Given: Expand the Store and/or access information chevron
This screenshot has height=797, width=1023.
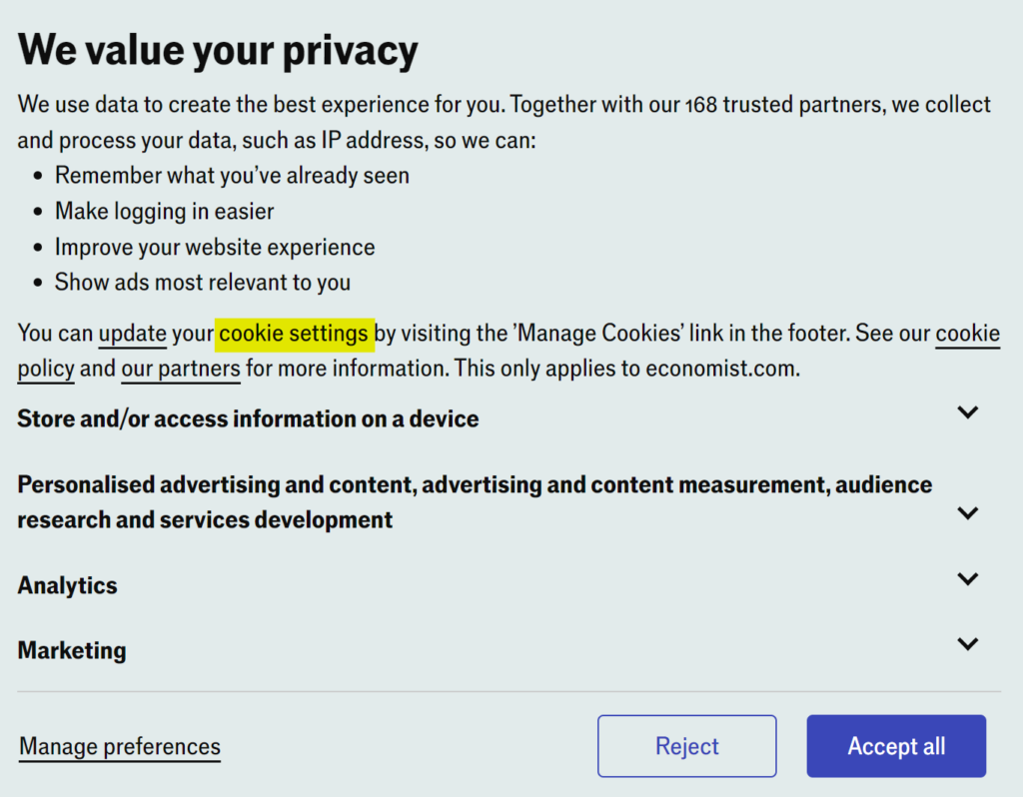Looking at the screenshot, I should pyautogui.click(x=967, y=411).
